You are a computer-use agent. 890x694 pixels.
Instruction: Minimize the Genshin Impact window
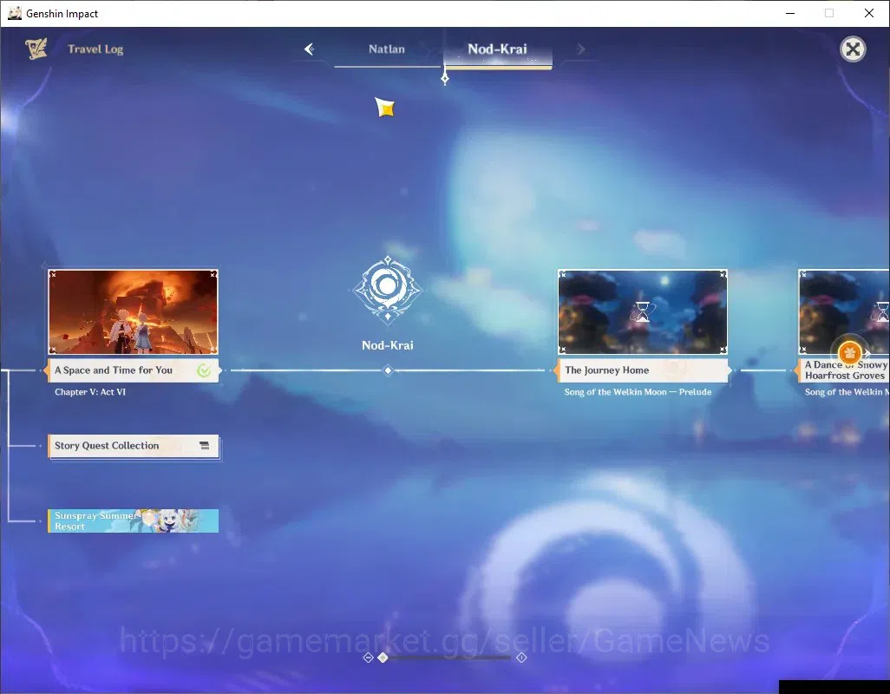(790, 13)
